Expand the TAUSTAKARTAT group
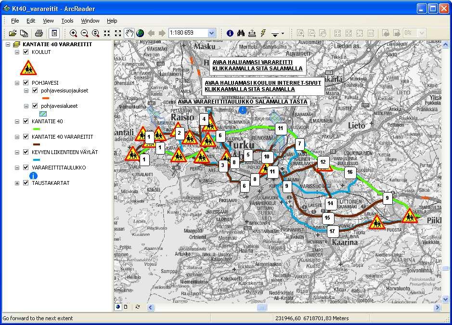This screenshot has width=452, height=325. 17,183
